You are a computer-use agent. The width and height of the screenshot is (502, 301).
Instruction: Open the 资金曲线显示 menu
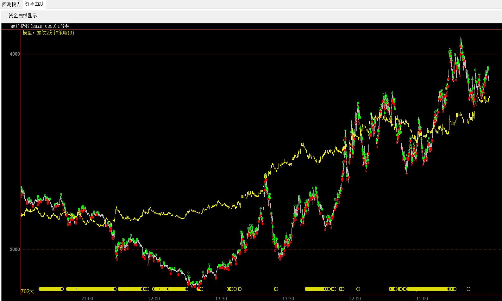click(x=23, y=15)
